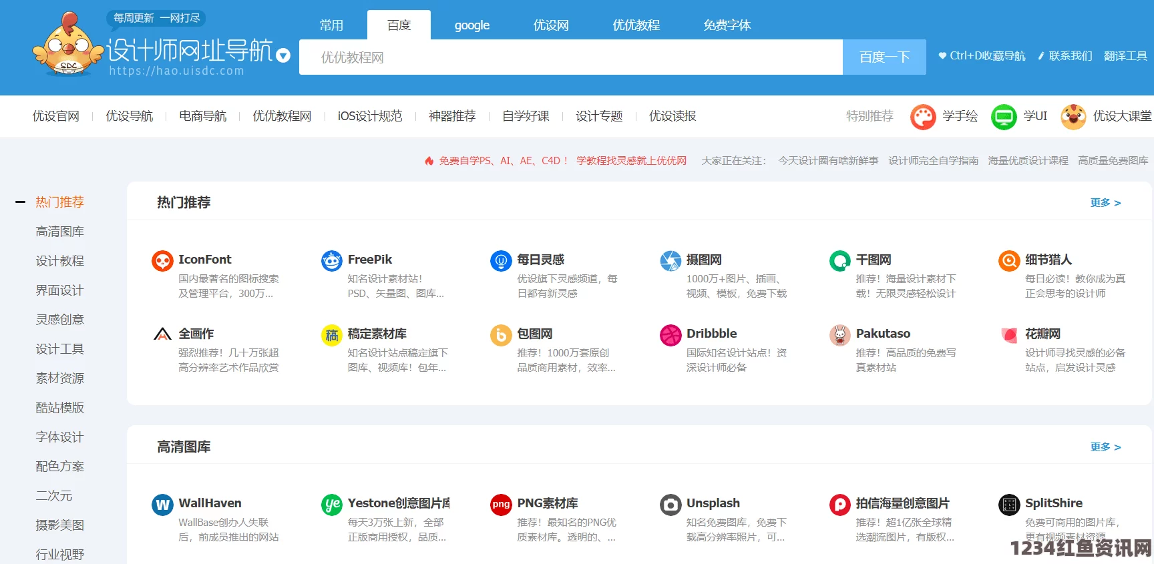The height and width of the screenshot is (564, 1154).
Task: Click the 百度一下 search button
Action: pyautogui.click(x=884, y=57)
